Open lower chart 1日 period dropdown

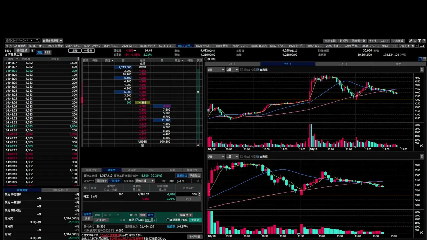pos(233,156)
